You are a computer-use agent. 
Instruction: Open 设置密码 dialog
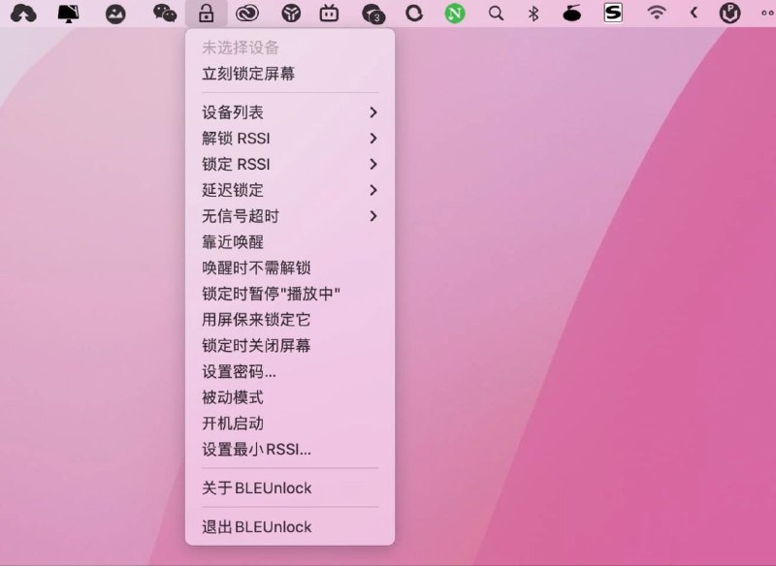point(244,372)
